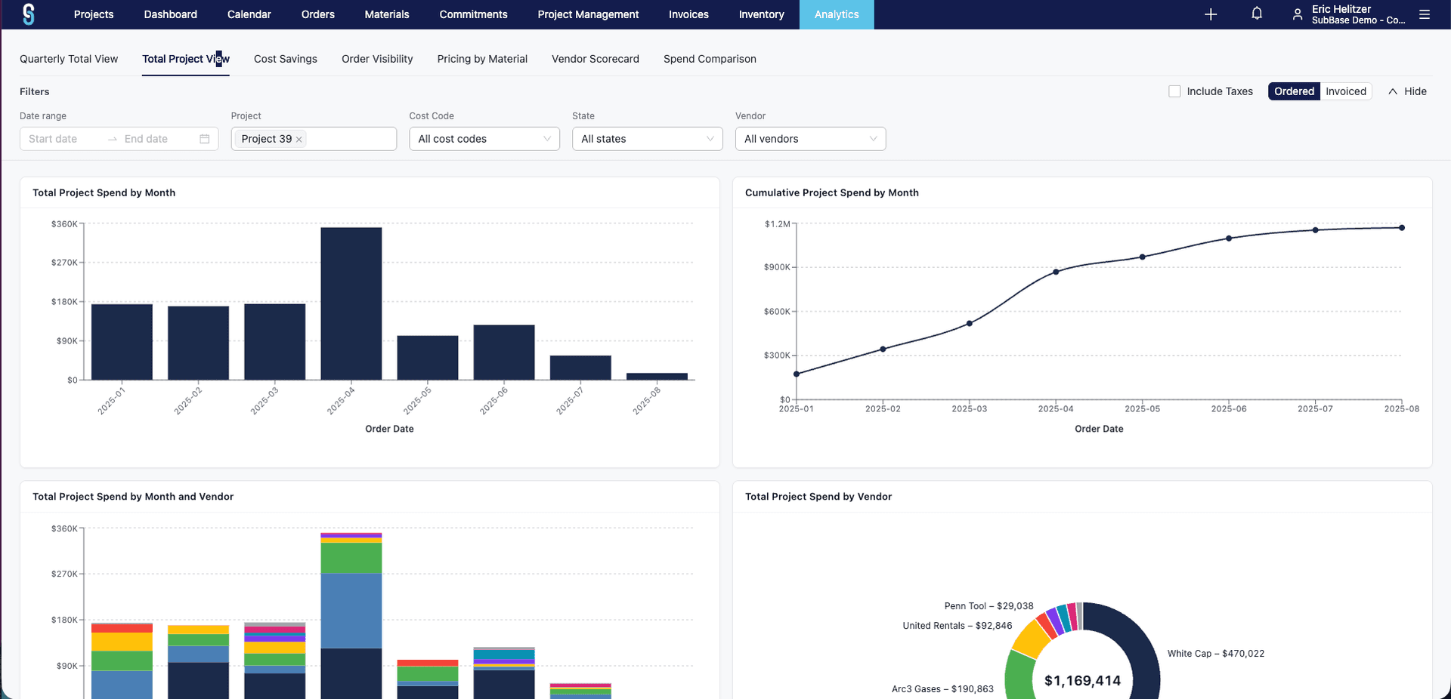Open the All states dropdown
The image size is (1451, 699).
coord(648,139)
